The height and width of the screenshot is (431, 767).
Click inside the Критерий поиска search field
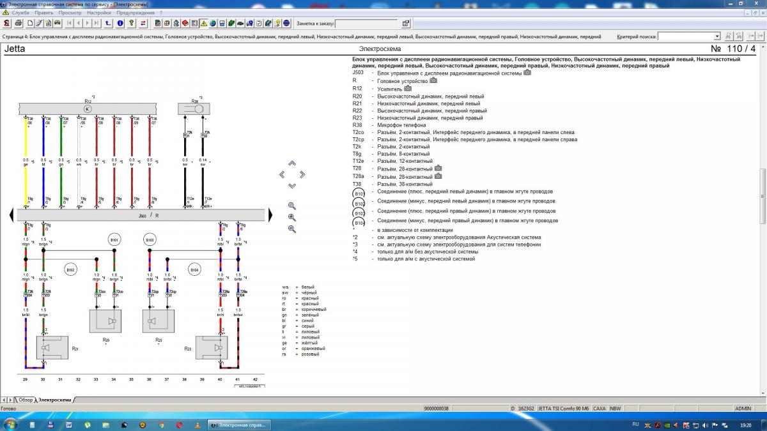coord(686,36)
